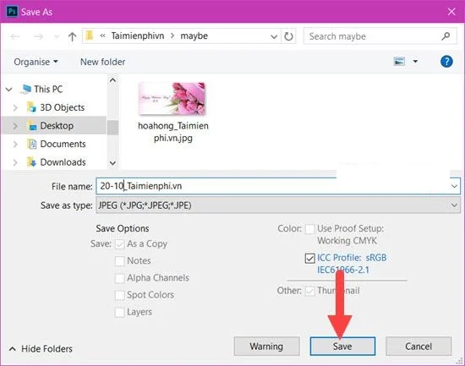Expand the Desktop tree node

point(15,126)
